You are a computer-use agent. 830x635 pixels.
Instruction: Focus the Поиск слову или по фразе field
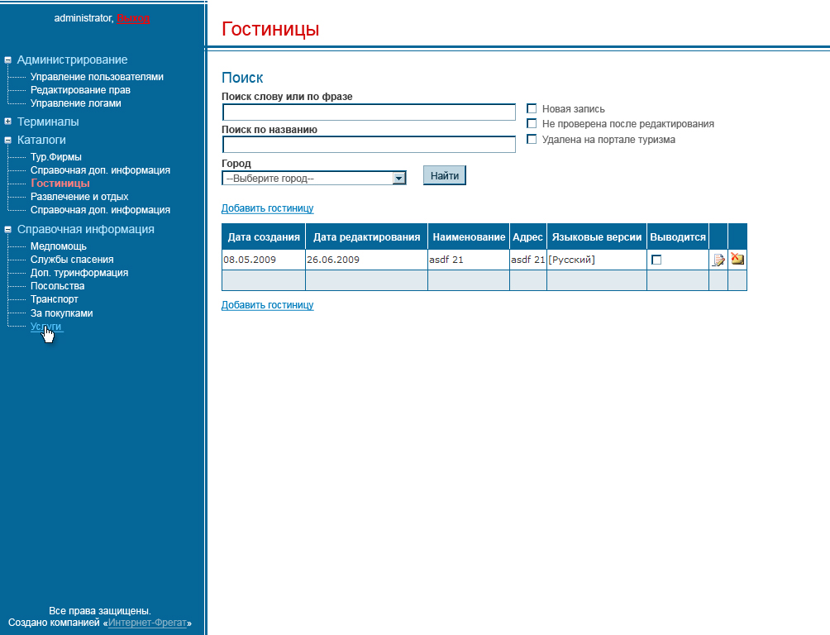tap(369, 112)
